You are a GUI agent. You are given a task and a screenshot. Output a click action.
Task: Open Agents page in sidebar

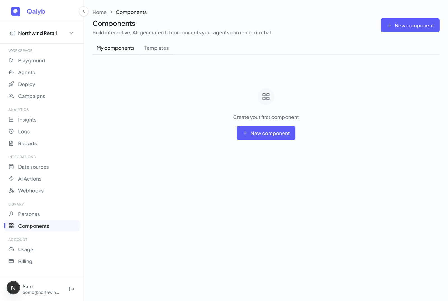pyautogui.click(x=42, y=72)
